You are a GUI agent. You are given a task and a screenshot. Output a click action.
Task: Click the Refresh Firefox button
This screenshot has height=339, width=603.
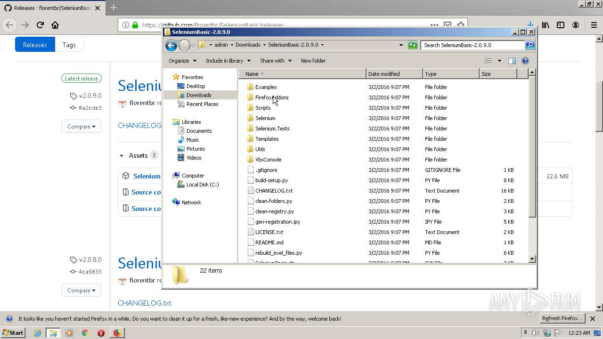click(562, 319)
